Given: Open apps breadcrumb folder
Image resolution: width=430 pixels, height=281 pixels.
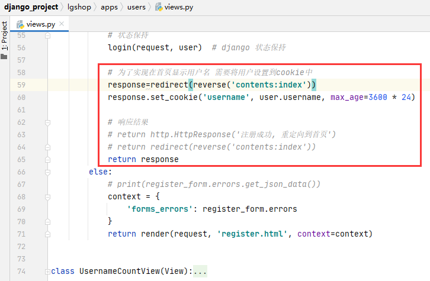Looking at the screenshot, I should [109, 7].
